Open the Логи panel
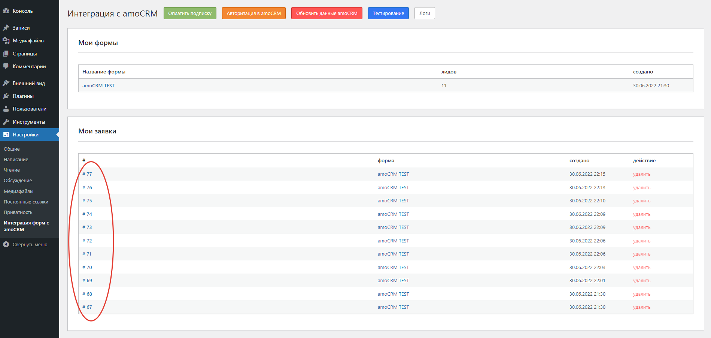Image resolution: width=711 pixels, height=338 pixels. pyautogui.click(x=424, y=13)
